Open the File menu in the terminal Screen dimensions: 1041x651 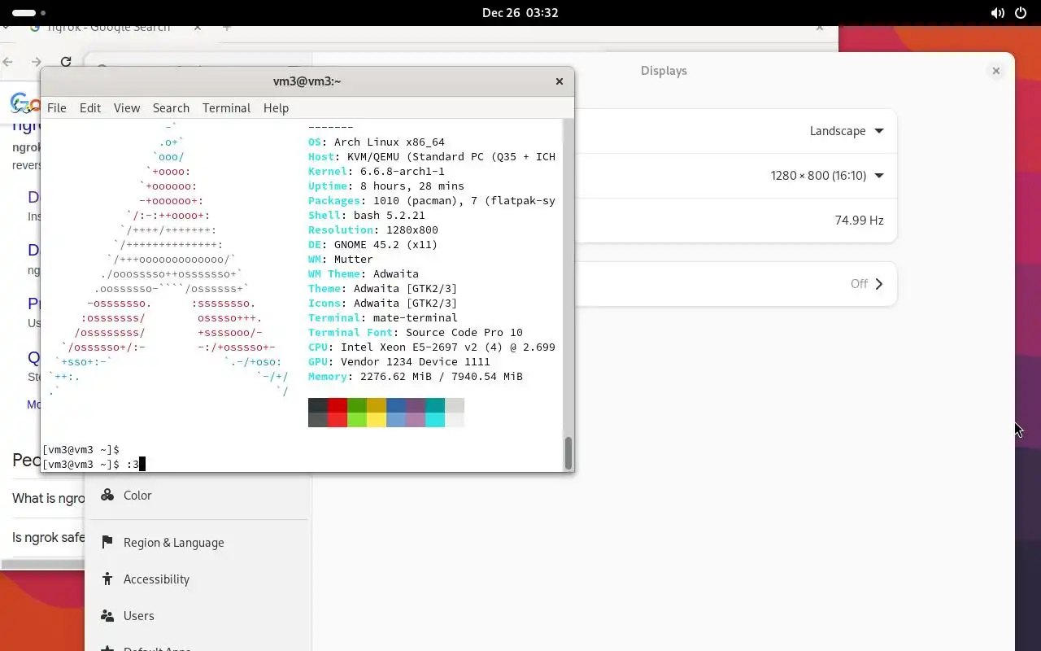[x=57, y=107]
